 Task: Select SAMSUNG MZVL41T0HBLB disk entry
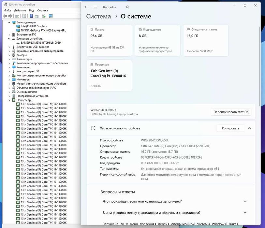point(41,43)
